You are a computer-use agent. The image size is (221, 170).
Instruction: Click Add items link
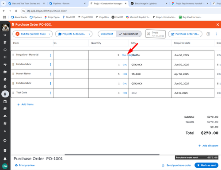click(x=25, y=104)
